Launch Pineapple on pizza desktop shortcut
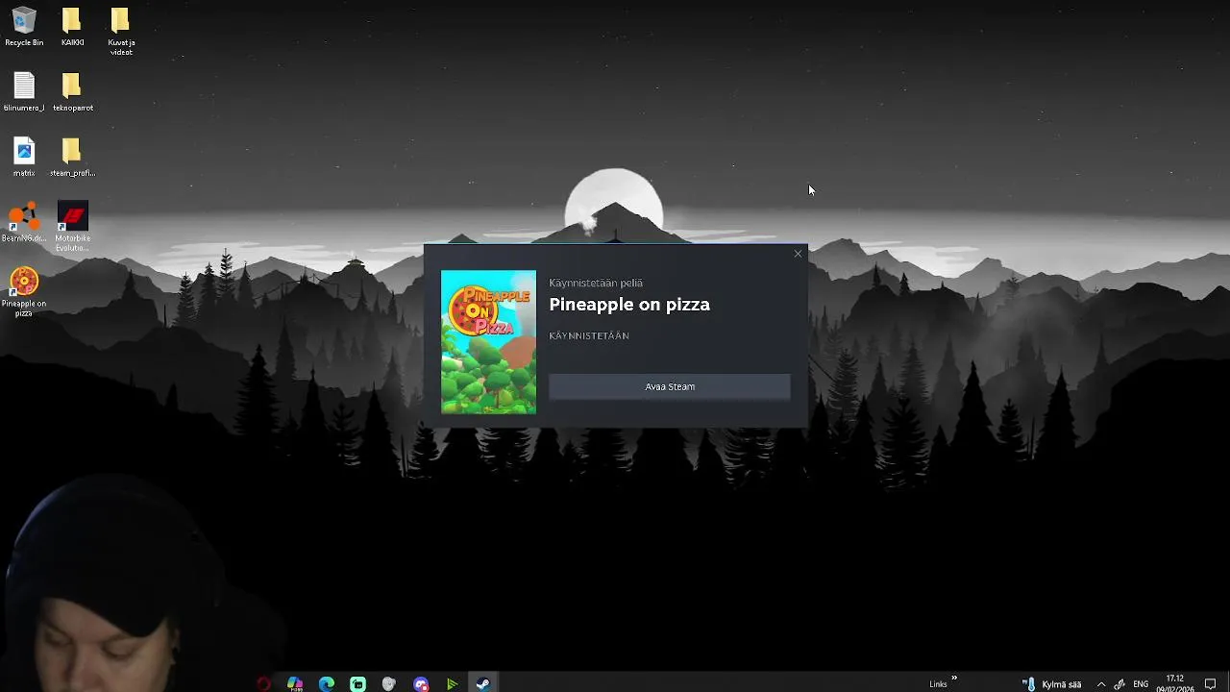1230x692 pixels. click(x=24, y=292)
